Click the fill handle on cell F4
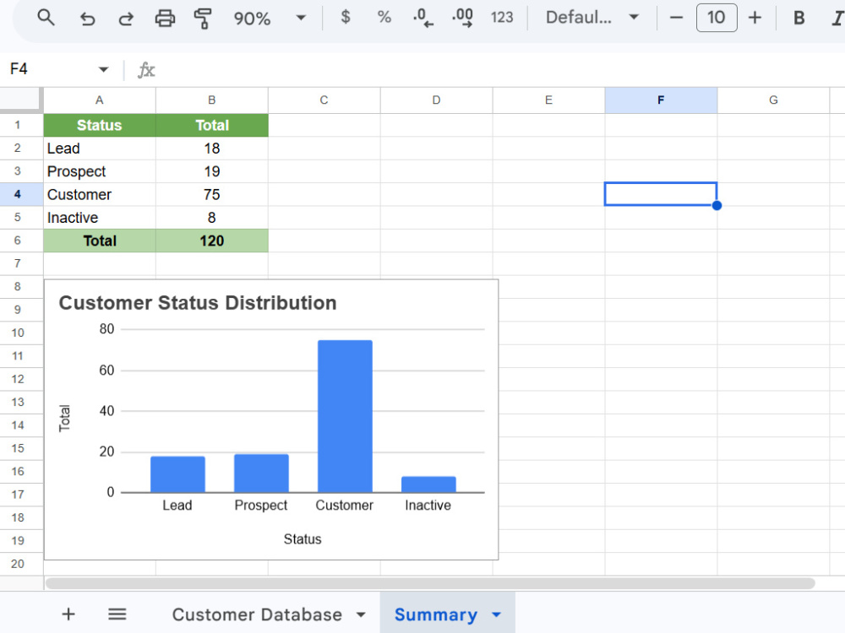Viewport: 845px width, 633px height. (717, 205)
